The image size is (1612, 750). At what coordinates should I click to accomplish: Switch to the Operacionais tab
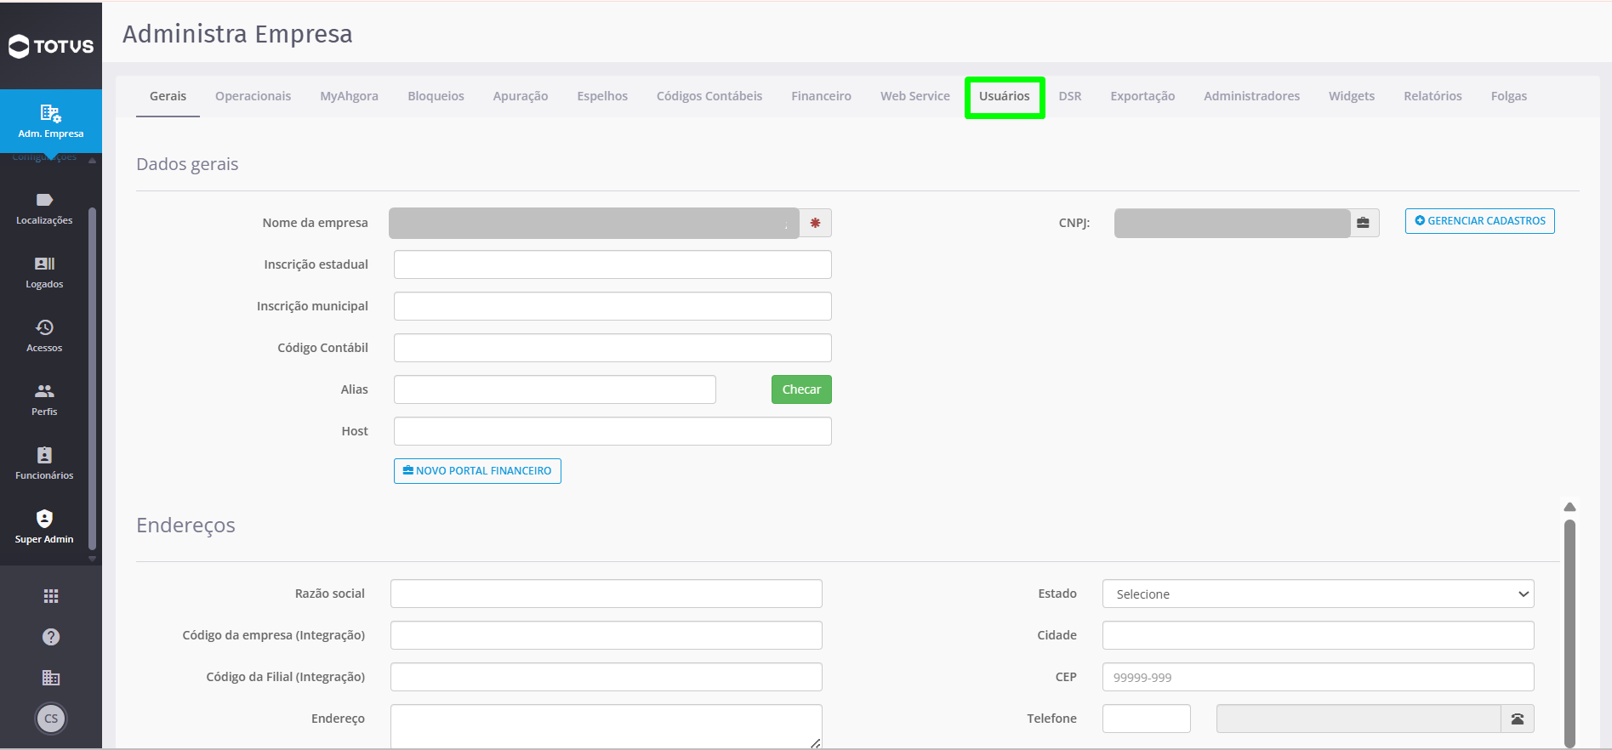click(x=253, y=96)
